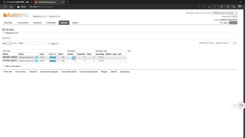Sort queues by ack column

(119, 54)
